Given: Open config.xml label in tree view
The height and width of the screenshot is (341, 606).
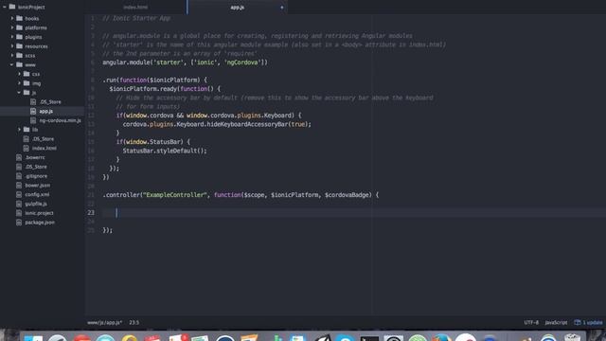Looking at the screenshot, I should (x=37, y=194).
